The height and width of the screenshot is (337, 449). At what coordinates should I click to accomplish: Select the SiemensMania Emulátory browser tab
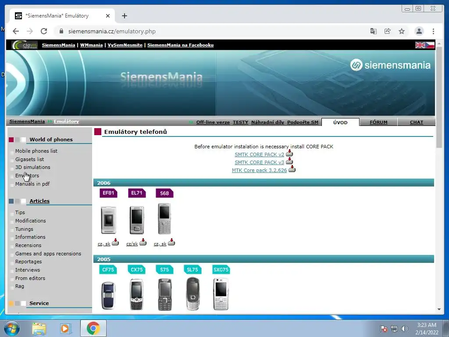[x=62, y=16]
